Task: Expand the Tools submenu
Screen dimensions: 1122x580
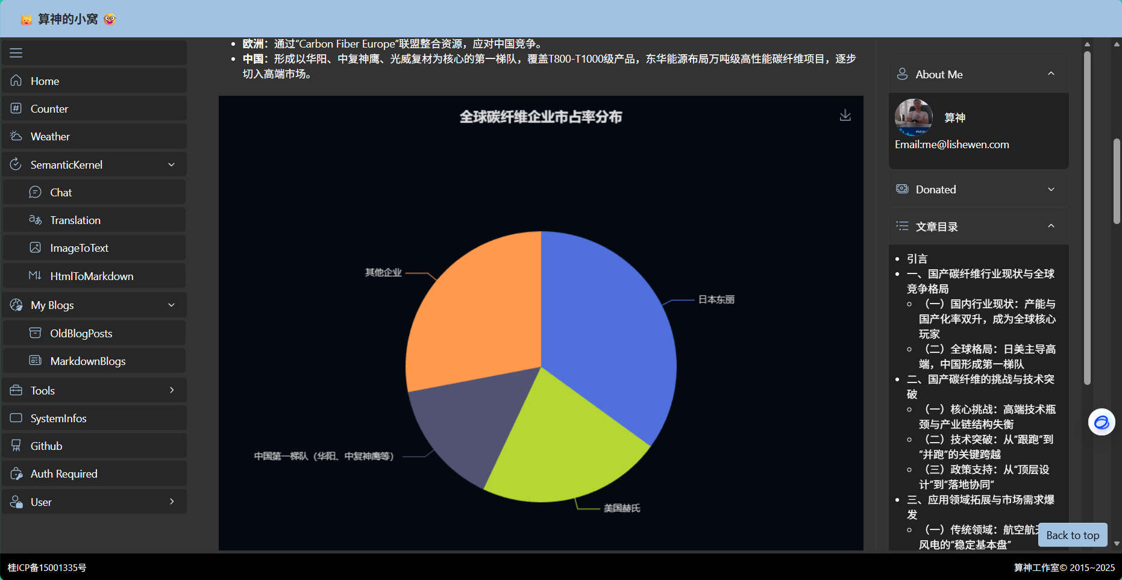Action: coord(171,390)
